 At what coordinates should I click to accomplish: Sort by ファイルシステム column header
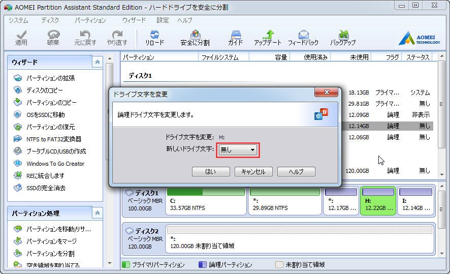(x=223, y=57)
